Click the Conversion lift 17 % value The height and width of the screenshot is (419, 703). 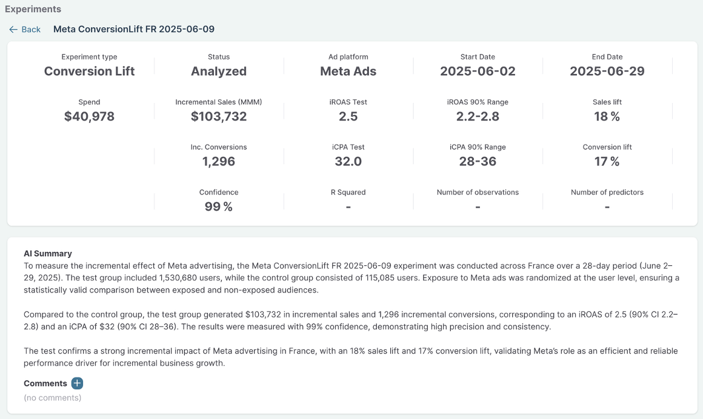point(607,161)
